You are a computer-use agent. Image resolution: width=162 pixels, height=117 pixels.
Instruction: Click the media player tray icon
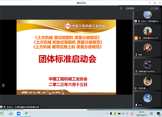(x=152, y=113)
